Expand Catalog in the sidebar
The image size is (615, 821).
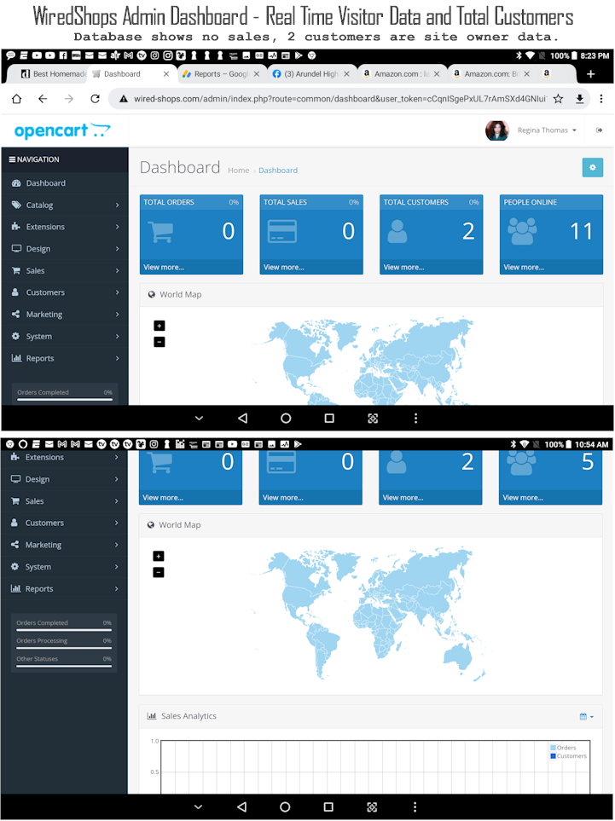[x=65, y=205]
